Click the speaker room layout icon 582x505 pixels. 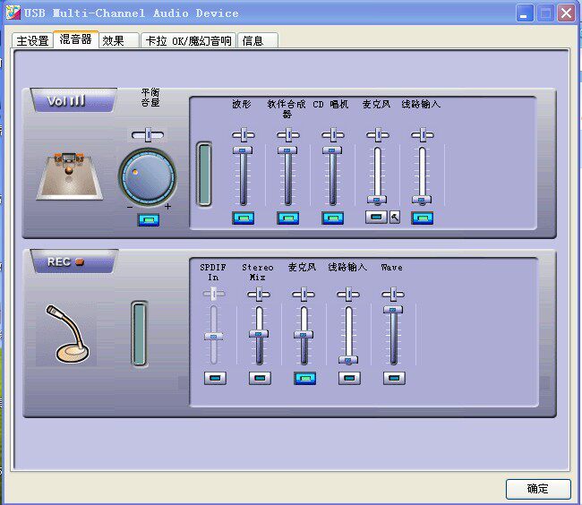point(70,175)
